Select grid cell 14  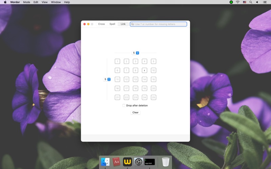pyautogui.click(x=145, y=79)
